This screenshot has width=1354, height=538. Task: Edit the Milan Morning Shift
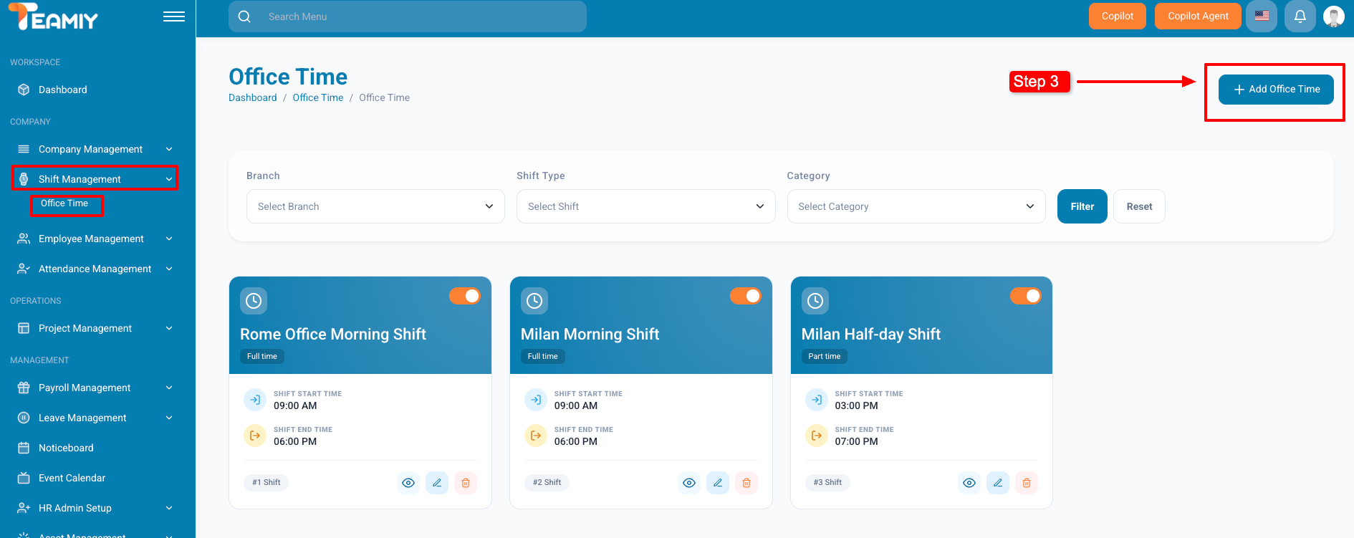(x=717, y=483)
